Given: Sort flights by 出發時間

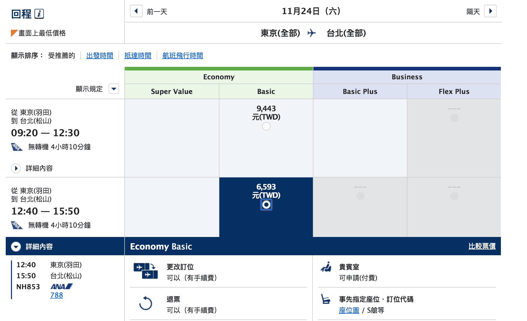Looking at the screenshot, I should point(99,56).
